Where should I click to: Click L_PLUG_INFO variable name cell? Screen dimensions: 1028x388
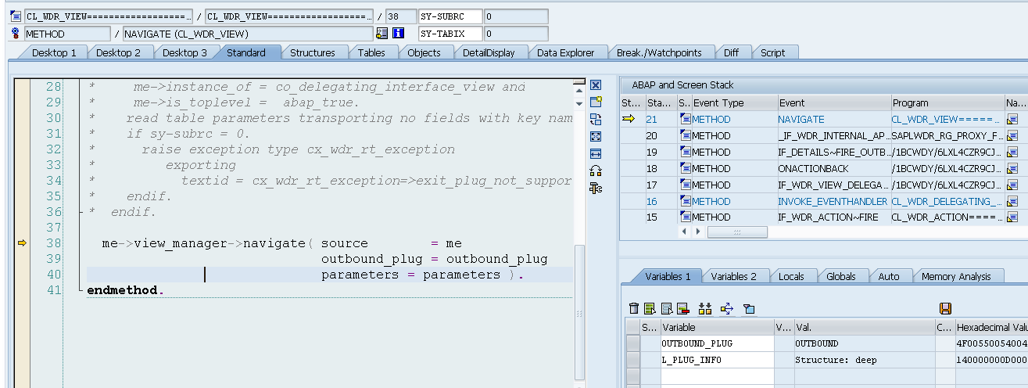click(x=717, y=360)
